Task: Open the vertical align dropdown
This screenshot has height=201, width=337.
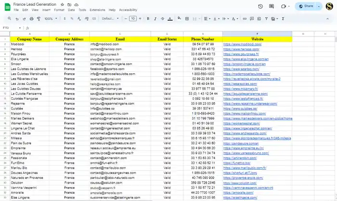Action: tap(217, 19)
